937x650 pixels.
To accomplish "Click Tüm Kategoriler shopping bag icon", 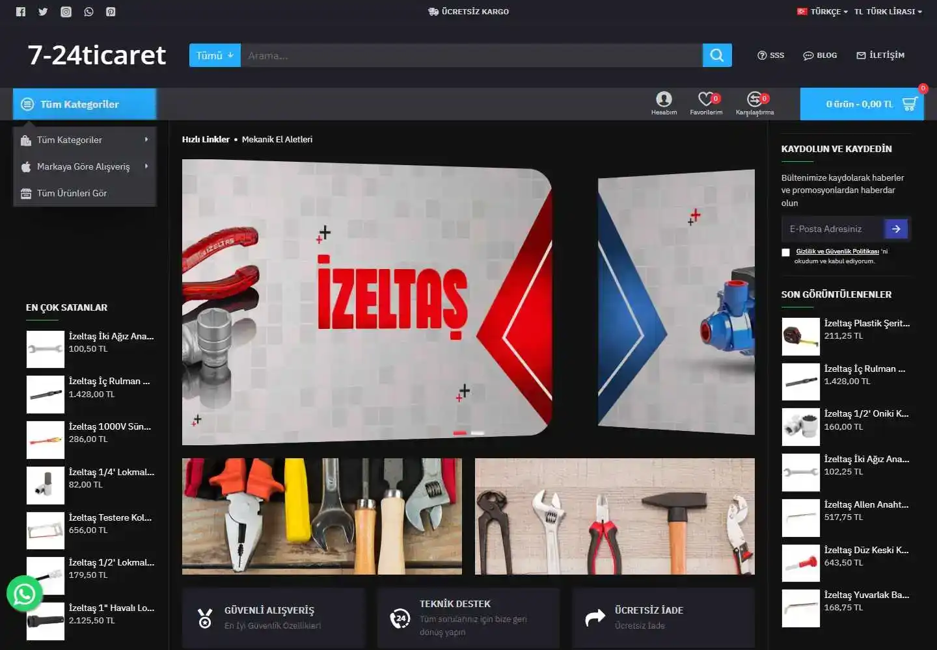I will coord(26,140).
